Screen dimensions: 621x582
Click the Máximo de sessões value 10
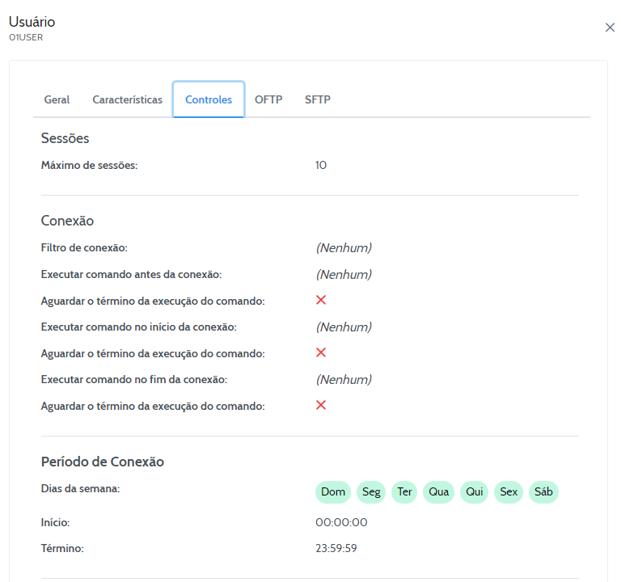click(x=321, y=165)
